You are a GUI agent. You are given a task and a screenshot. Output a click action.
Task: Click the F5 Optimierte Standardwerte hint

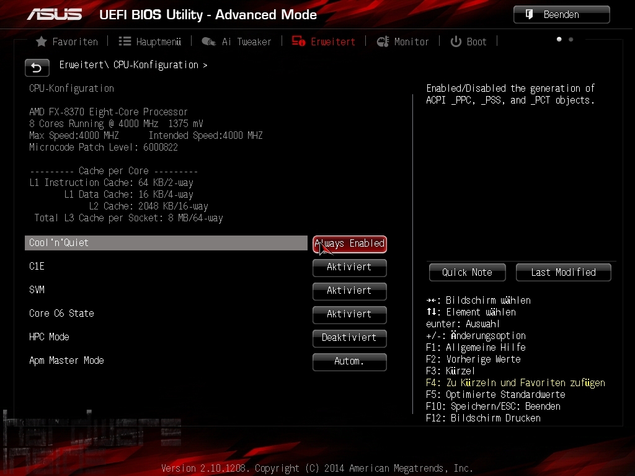(x=495, y=395)
